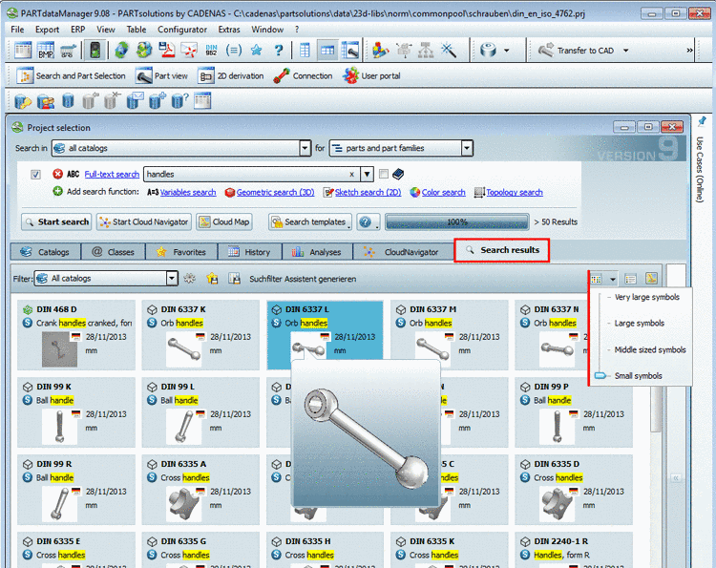The image size is (716, 568).
Task: Click the symbol size grid view icon
Action: click(597, 278)
